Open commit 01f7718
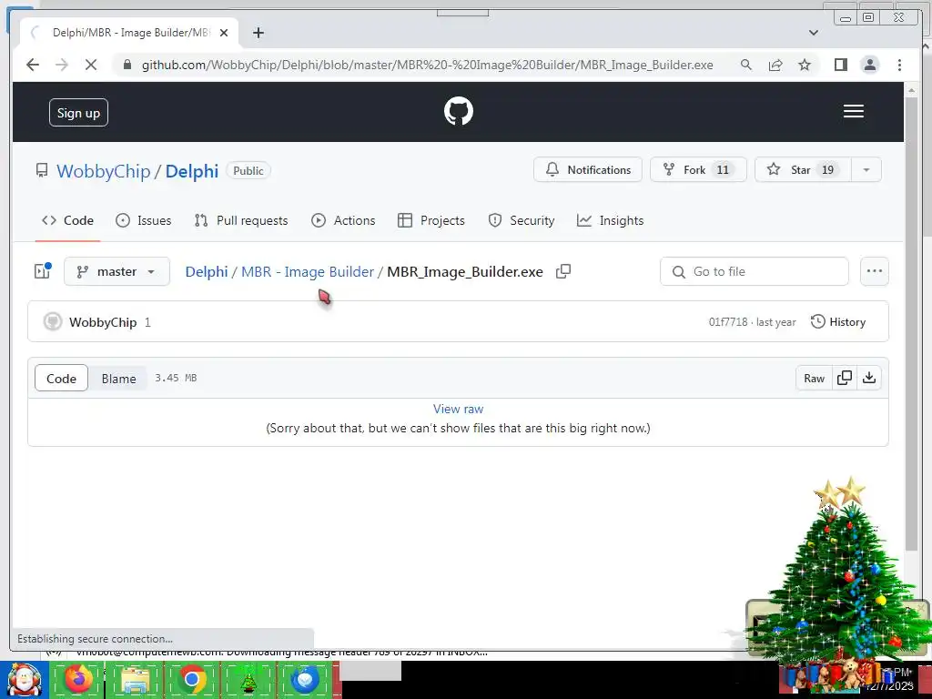 coord(727,322)
